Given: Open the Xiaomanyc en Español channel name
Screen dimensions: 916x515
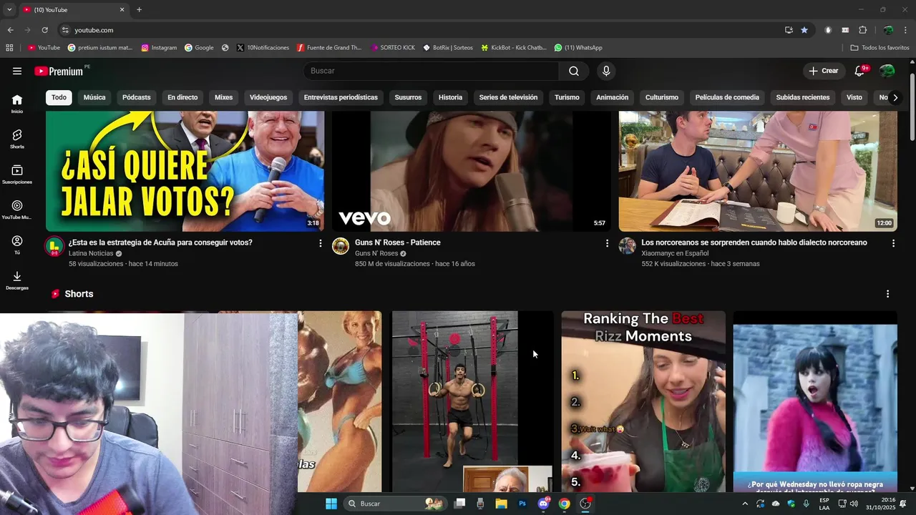Looking at the screenshot, I should pos(674,253).
